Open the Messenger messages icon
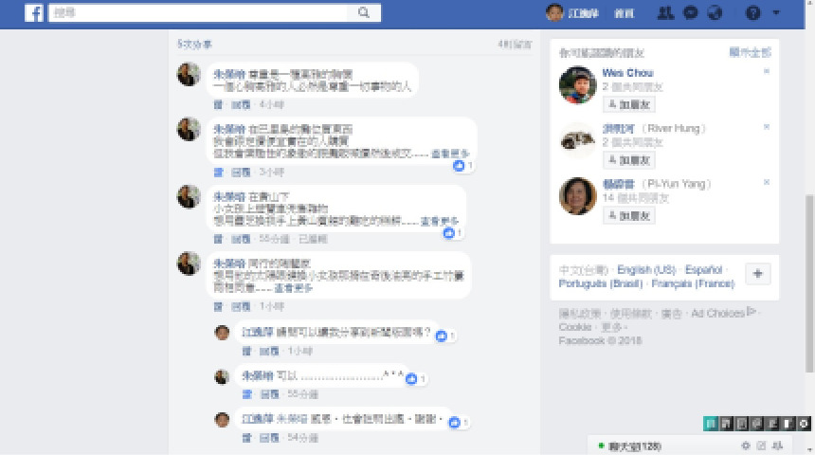Screen dimensions: 815x455 click(x=691, y=12)
